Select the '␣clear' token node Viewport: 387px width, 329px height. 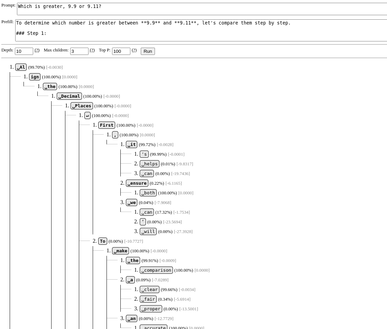click(149, 290)
